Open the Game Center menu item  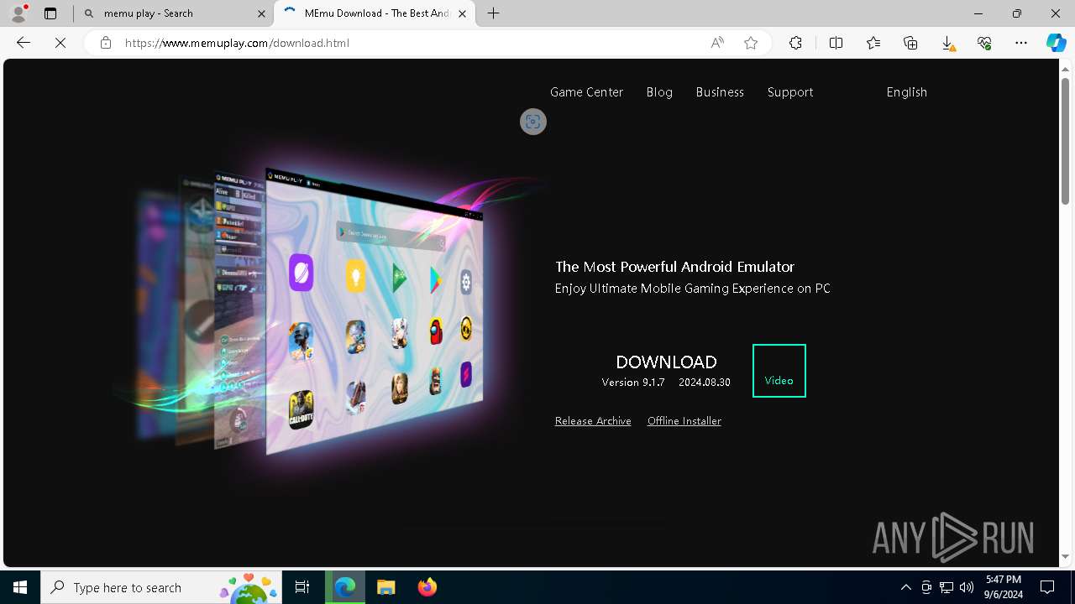point(586,92)
